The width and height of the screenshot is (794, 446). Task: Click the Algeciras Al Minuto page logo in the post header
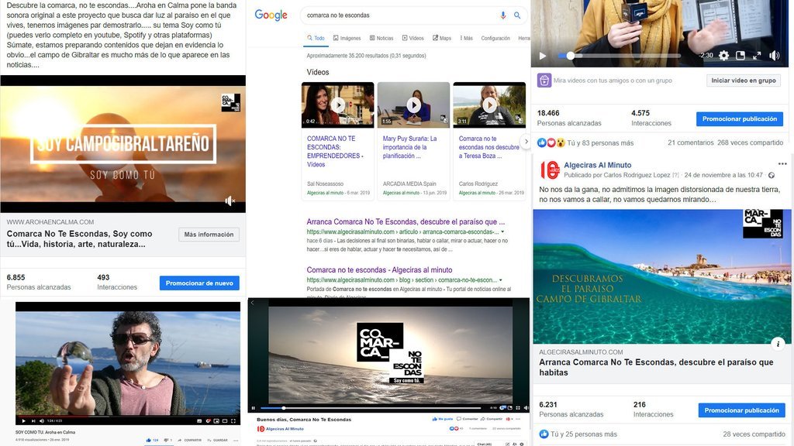click(x=550, y=170)
